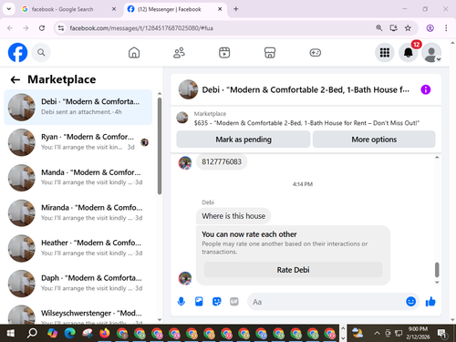Image resolution: width=456 pixels, height=342 pixels.
Task: Click the back arrow beside Marketplace
Action: point(16,79)
